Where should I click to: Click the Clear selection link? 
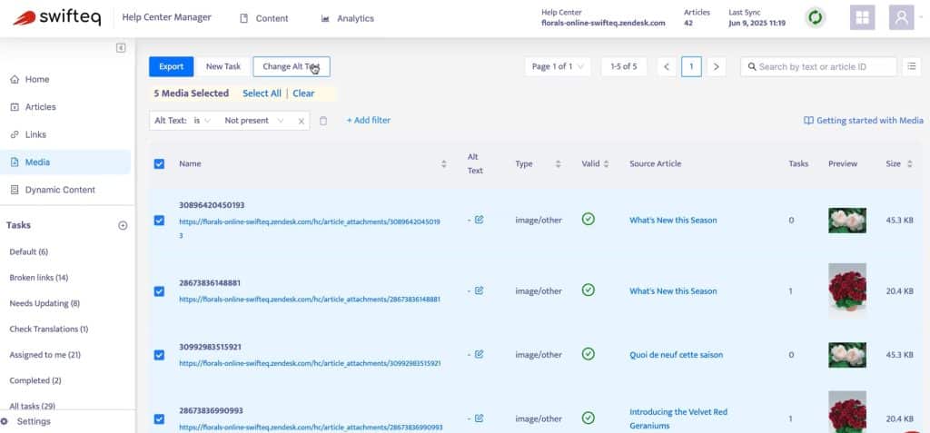303,93
